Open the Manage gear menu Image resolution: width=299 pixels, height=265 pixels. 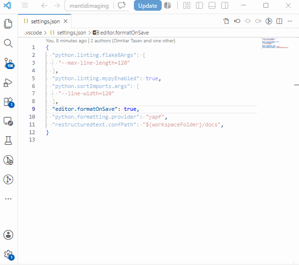[9, 255]
